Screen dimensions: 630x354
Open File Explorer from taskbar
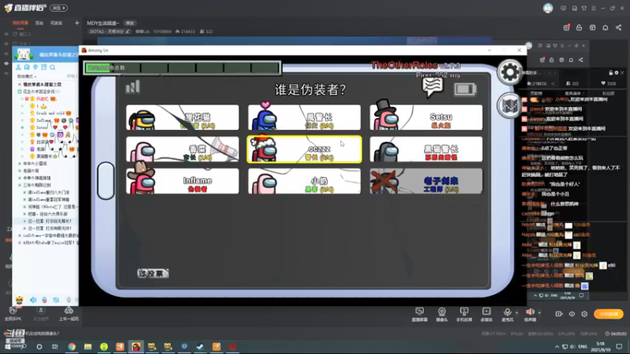[87, 346]
